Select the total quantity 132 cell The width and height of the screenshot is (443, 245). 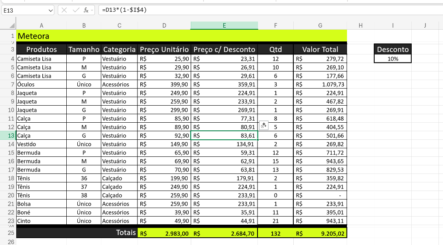pos(275,234)
